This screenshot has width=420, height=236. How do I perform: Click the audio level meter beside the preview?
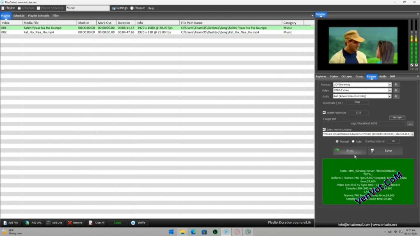click(413, 45)
